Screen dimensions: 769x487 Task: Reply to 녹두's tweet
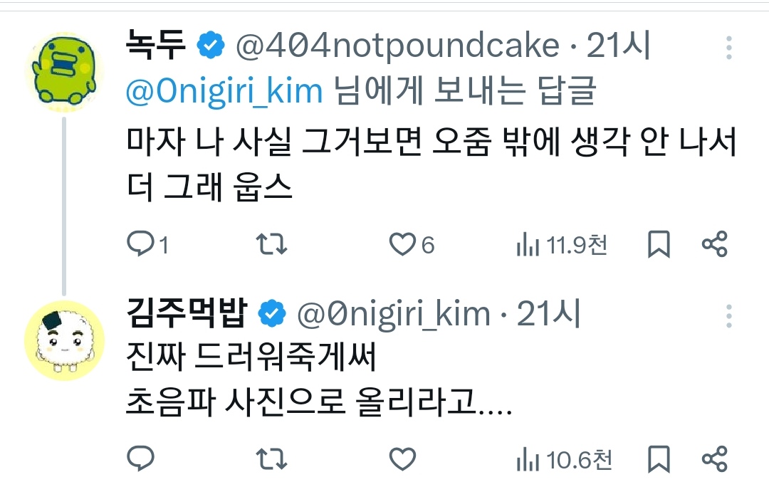point(140,245)
